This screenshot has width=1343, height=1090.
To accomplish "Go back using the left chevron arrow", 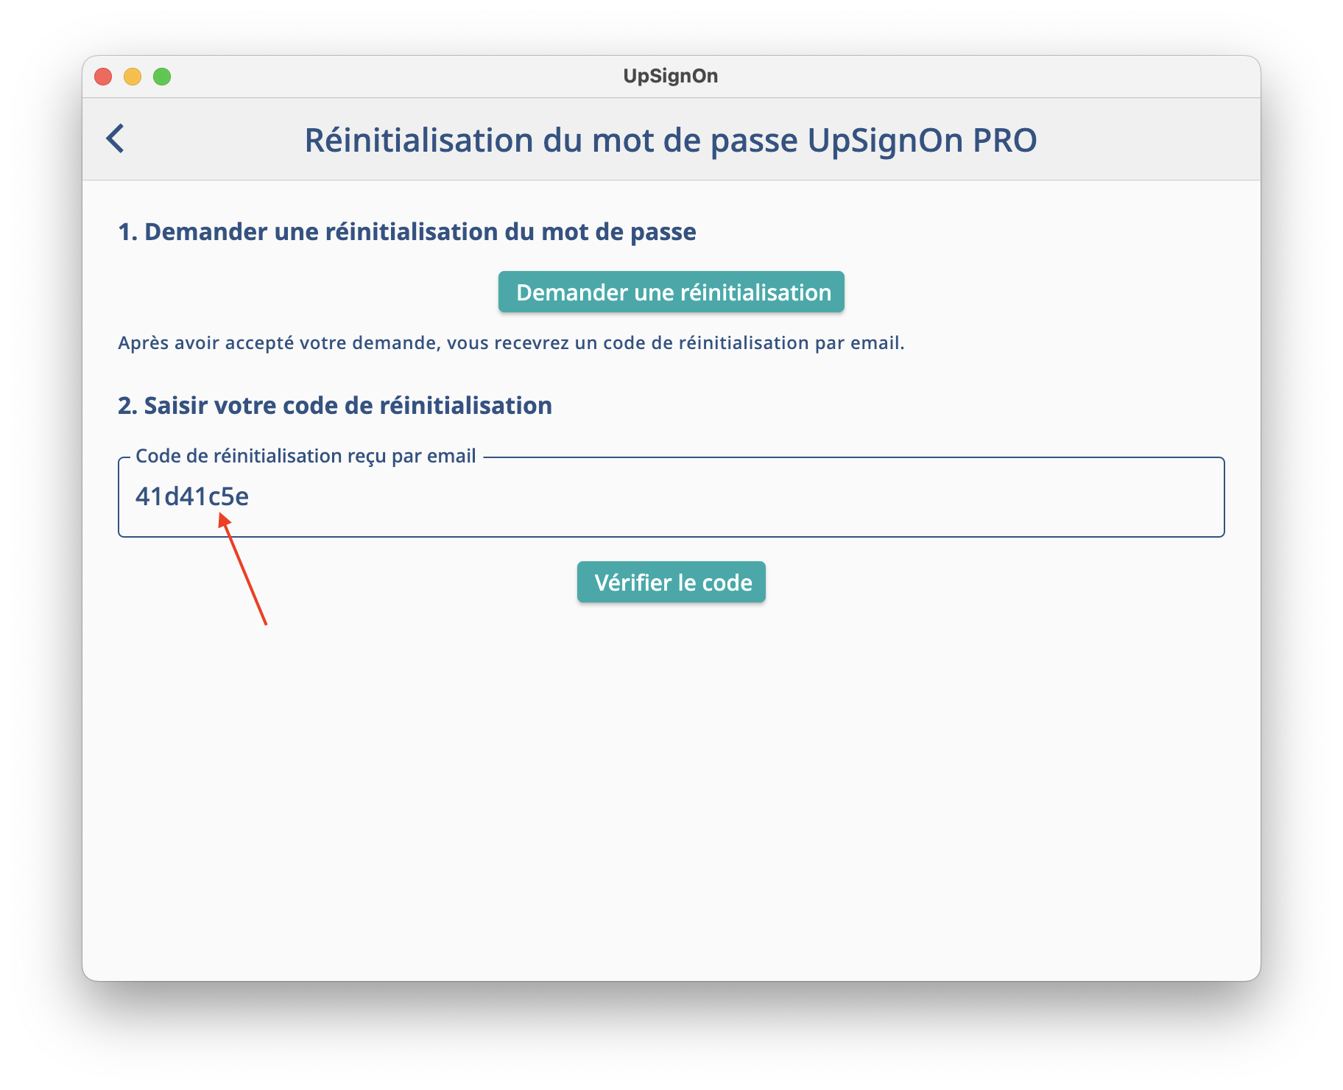I will [116, 138].
